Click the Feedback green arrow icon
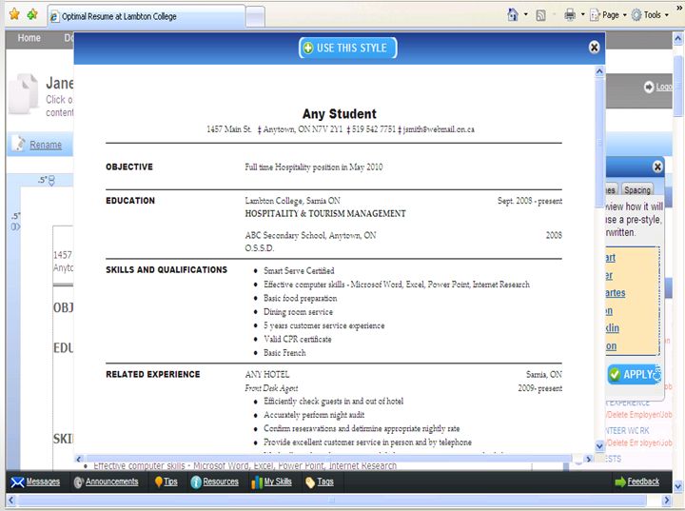Screen dimensions: 685x511 (620, 482)
